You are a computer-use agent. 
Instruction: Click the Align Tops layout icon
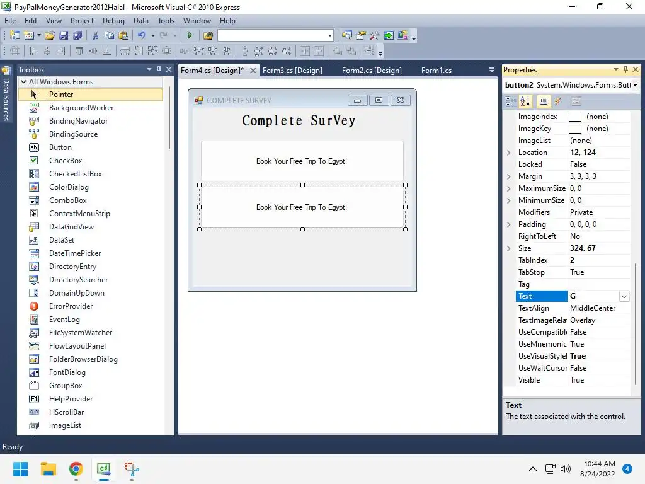79,51
